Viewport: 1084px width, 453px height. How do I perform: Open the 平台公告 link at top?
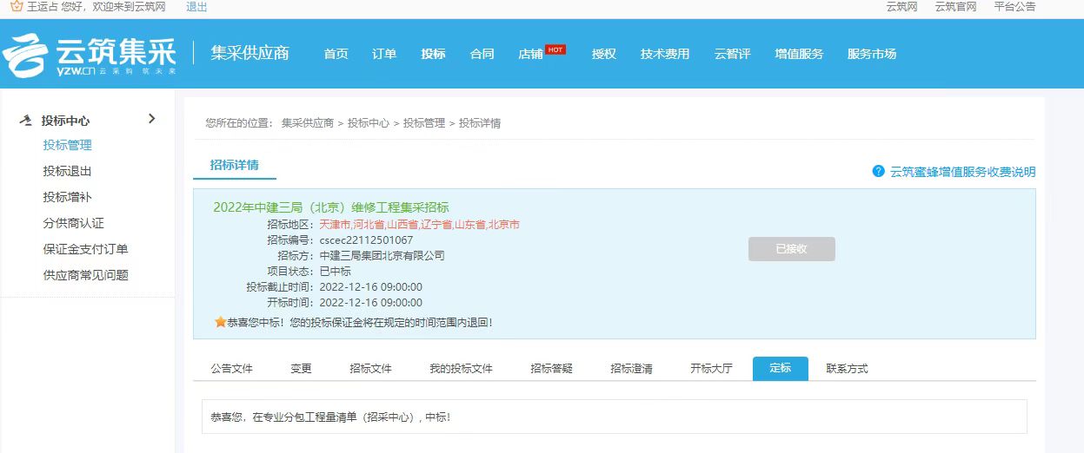1014,7
